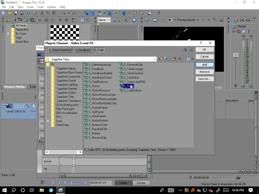Viewport: 259px width, 194px height.
Task: Click OK in the Plug-In Chooser
Action: [204, 50]
